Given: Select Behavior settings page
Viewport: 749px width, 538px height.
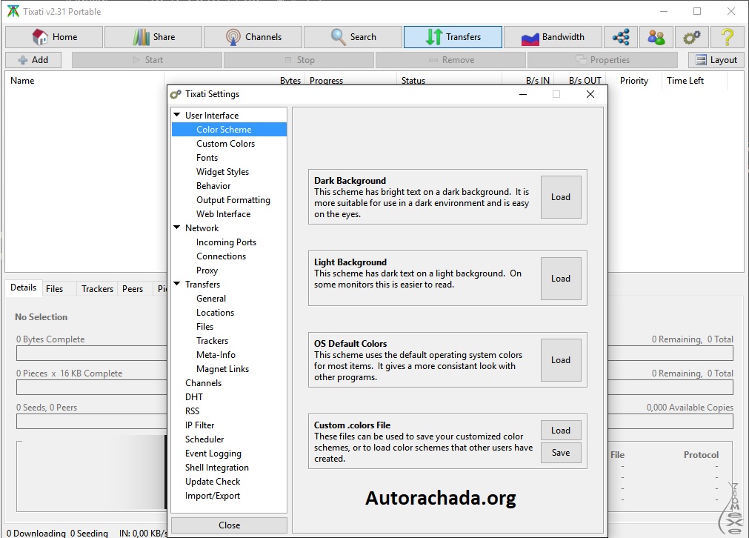Looking at the screenshot, I should 213,186.
